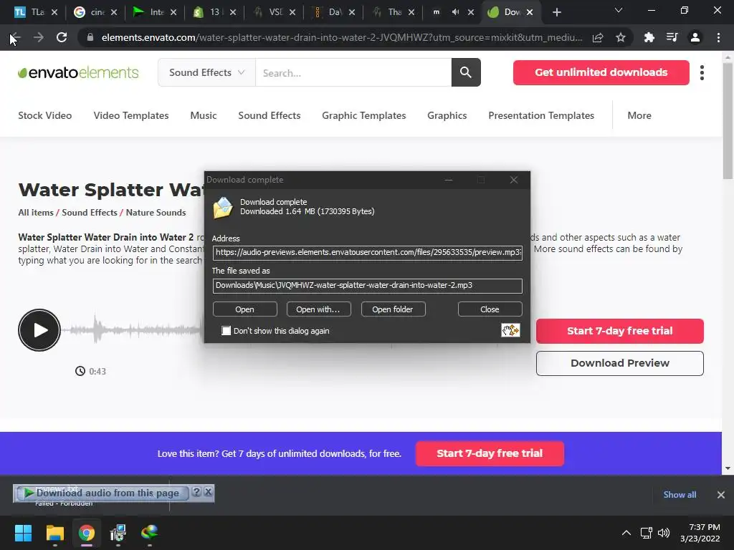
Task: Click the envato elements logo
Action: [x=78, y=72]
